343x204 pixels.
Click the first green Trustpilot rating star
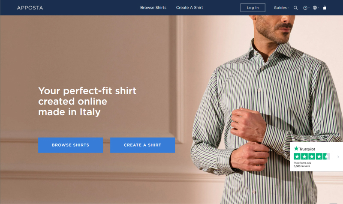point(297,156)
